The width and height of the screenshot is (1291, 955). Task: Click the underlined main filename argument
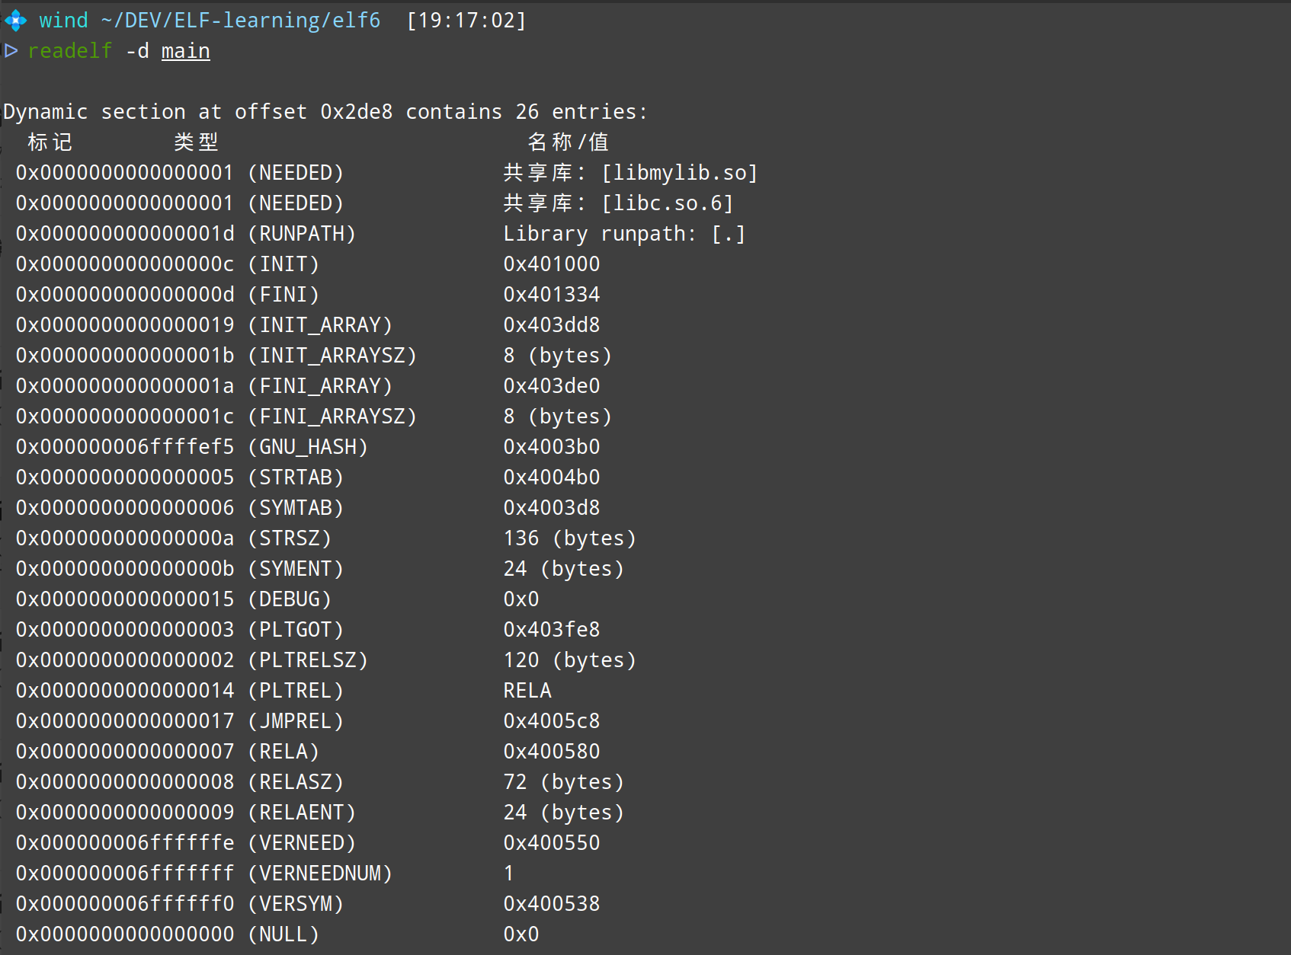[x=185, y=51]
